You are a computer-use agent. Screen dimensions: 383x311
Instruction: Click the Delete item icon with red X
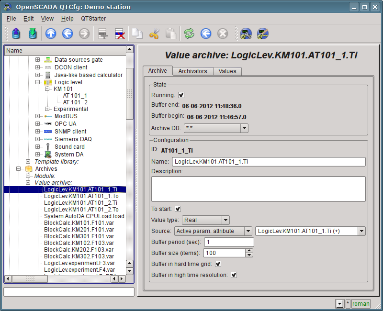tap(119, 33)
